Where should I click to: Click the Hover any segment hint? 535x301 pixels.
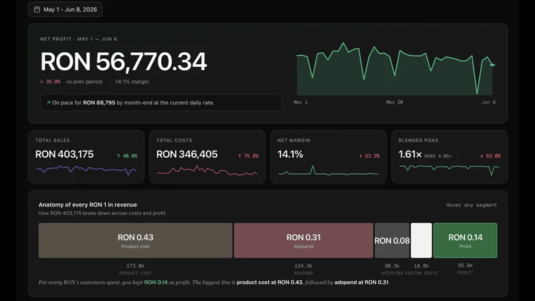point(471,205)
